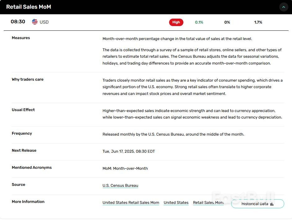Viewport: 292px width, 220px height.
Task: Open the United States Retail Sales Mom link
Action: [x=131, y=203]
